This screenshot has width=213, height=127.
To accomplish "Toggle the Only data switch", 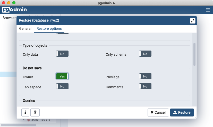I will pos(62,54).
